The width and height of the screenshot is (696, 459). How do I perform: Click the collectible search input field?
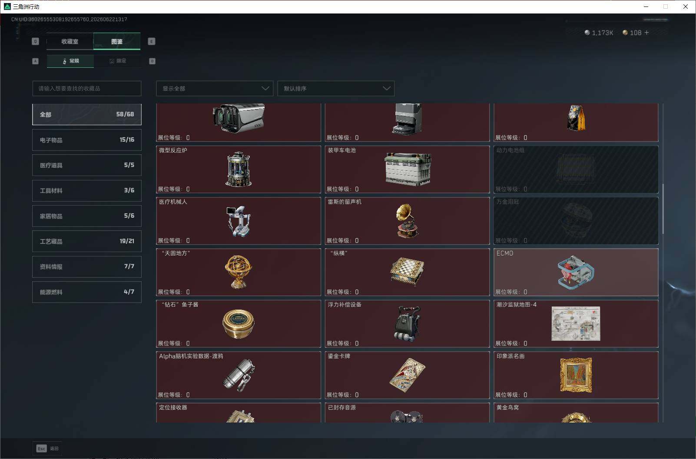87,88
